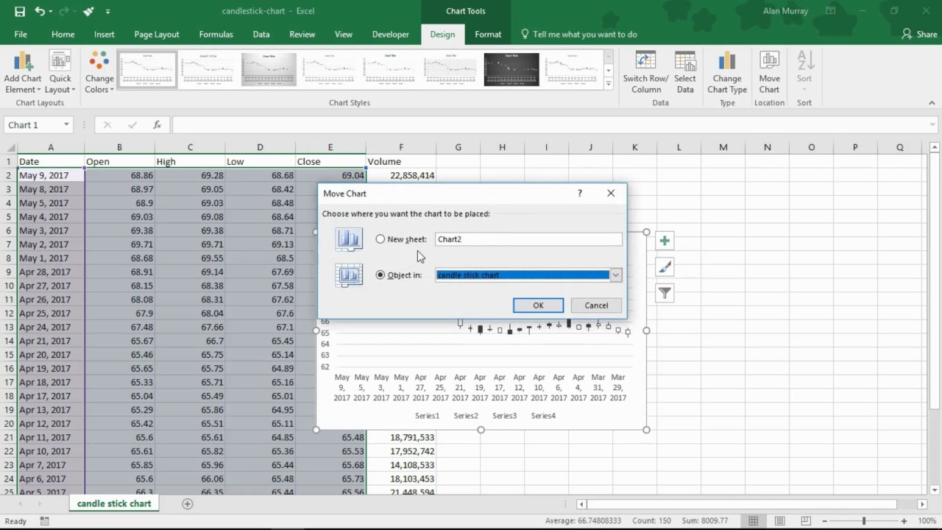Click Chart Filters funnel button beside chart
This screenshot has width=942, height=530.
tap(665, 294)
